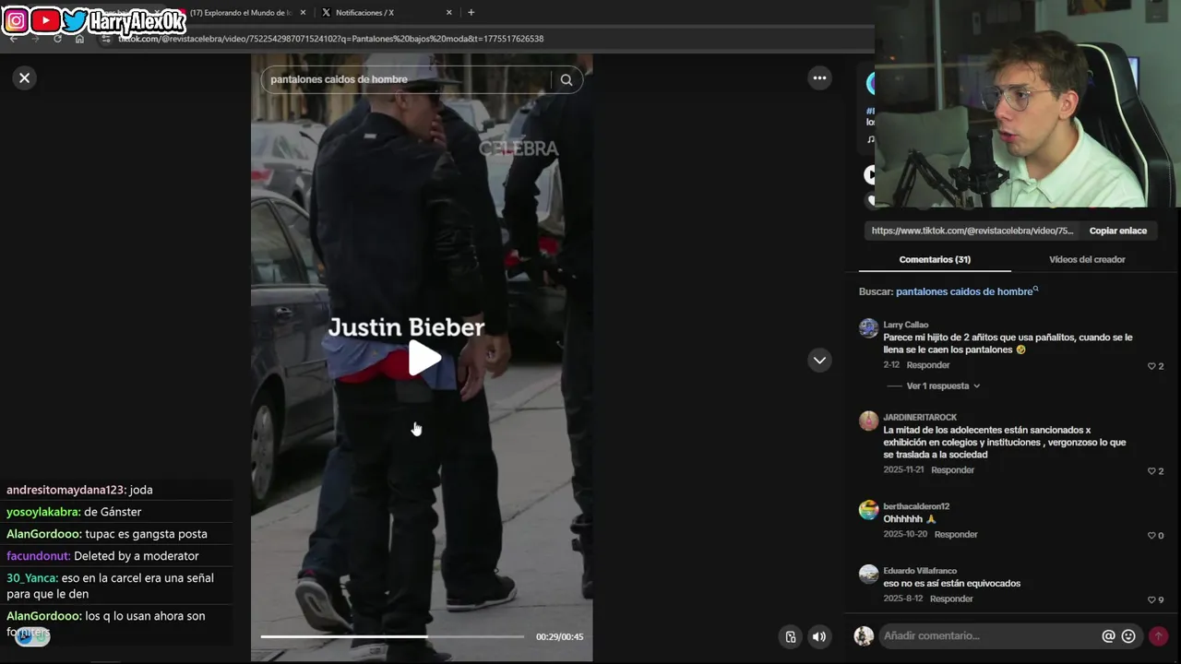Copy the video link with Copiar enlace

tap(1117, 231)
